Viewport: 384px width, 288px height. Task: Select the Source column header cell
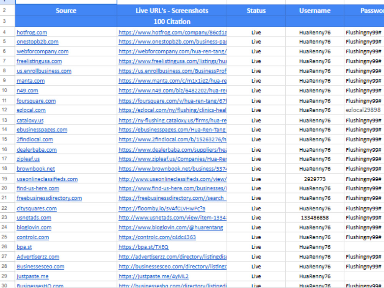[x=66, y=10]
